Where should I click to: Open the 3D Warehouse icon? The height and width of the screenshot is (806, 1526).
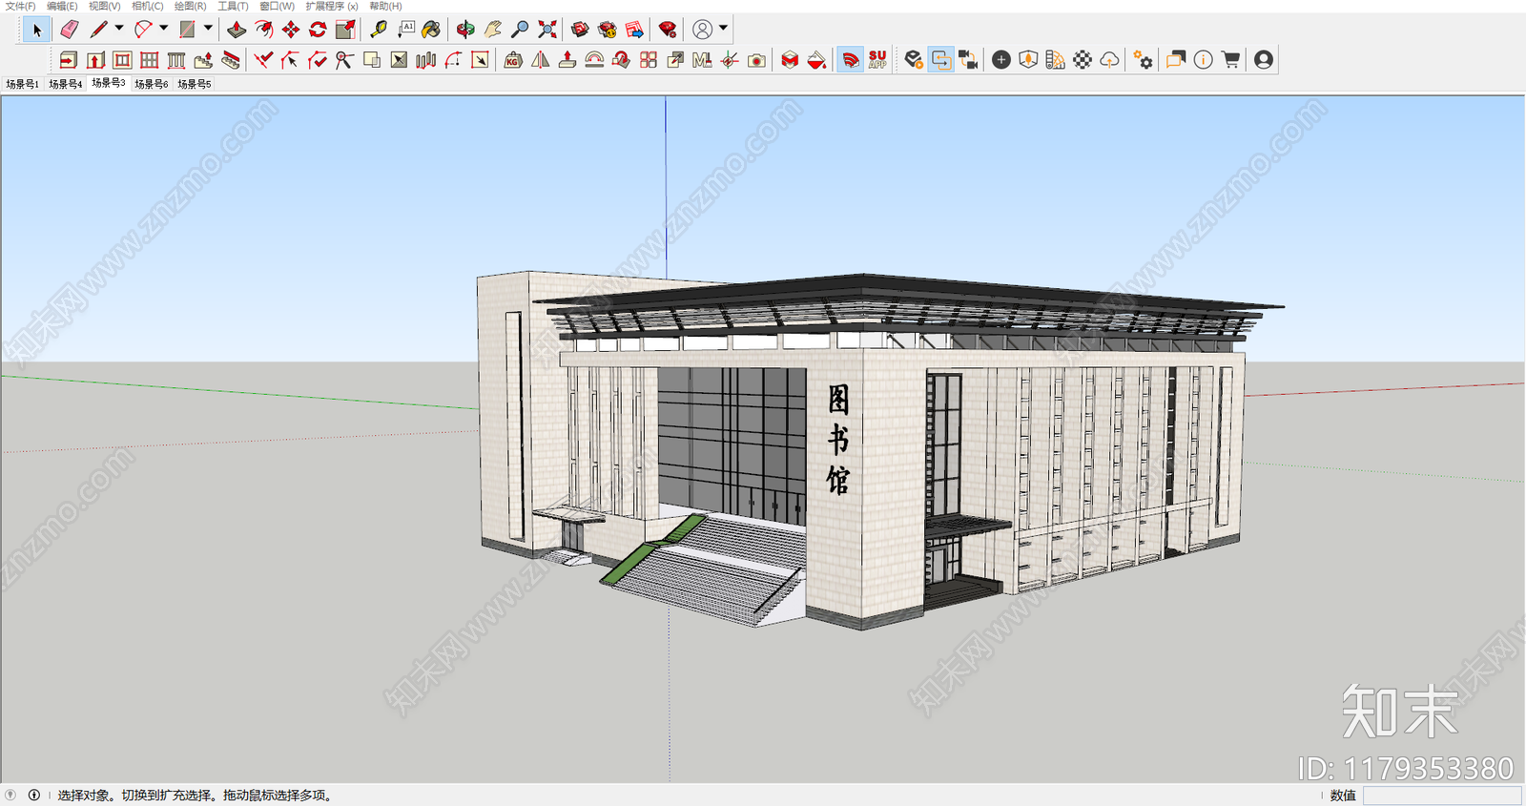pyautogui.click(x=580, y=31)
